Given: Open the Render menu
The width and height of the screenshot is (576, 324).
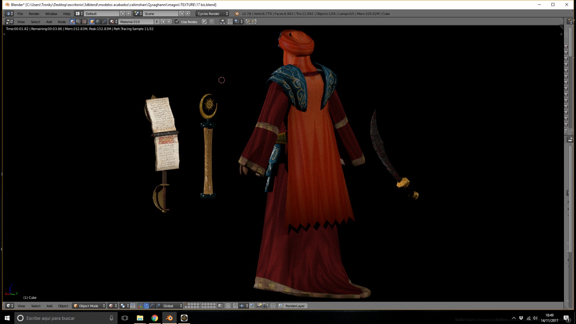Looking at the screenshot, I should [x=34, y=14].
